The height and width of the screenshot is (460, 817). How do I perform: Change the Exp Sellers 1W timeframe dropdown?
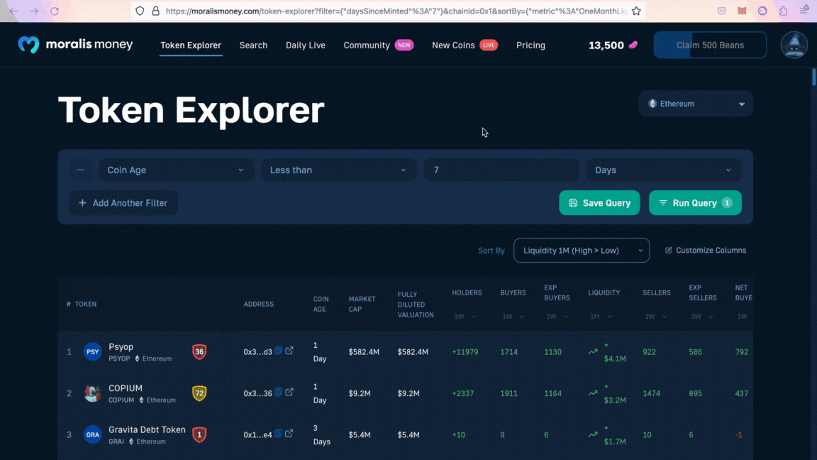click(702, 317)
